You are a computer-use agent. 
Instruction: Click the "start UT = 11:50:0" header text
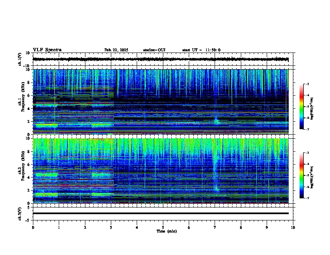[201, 50]
